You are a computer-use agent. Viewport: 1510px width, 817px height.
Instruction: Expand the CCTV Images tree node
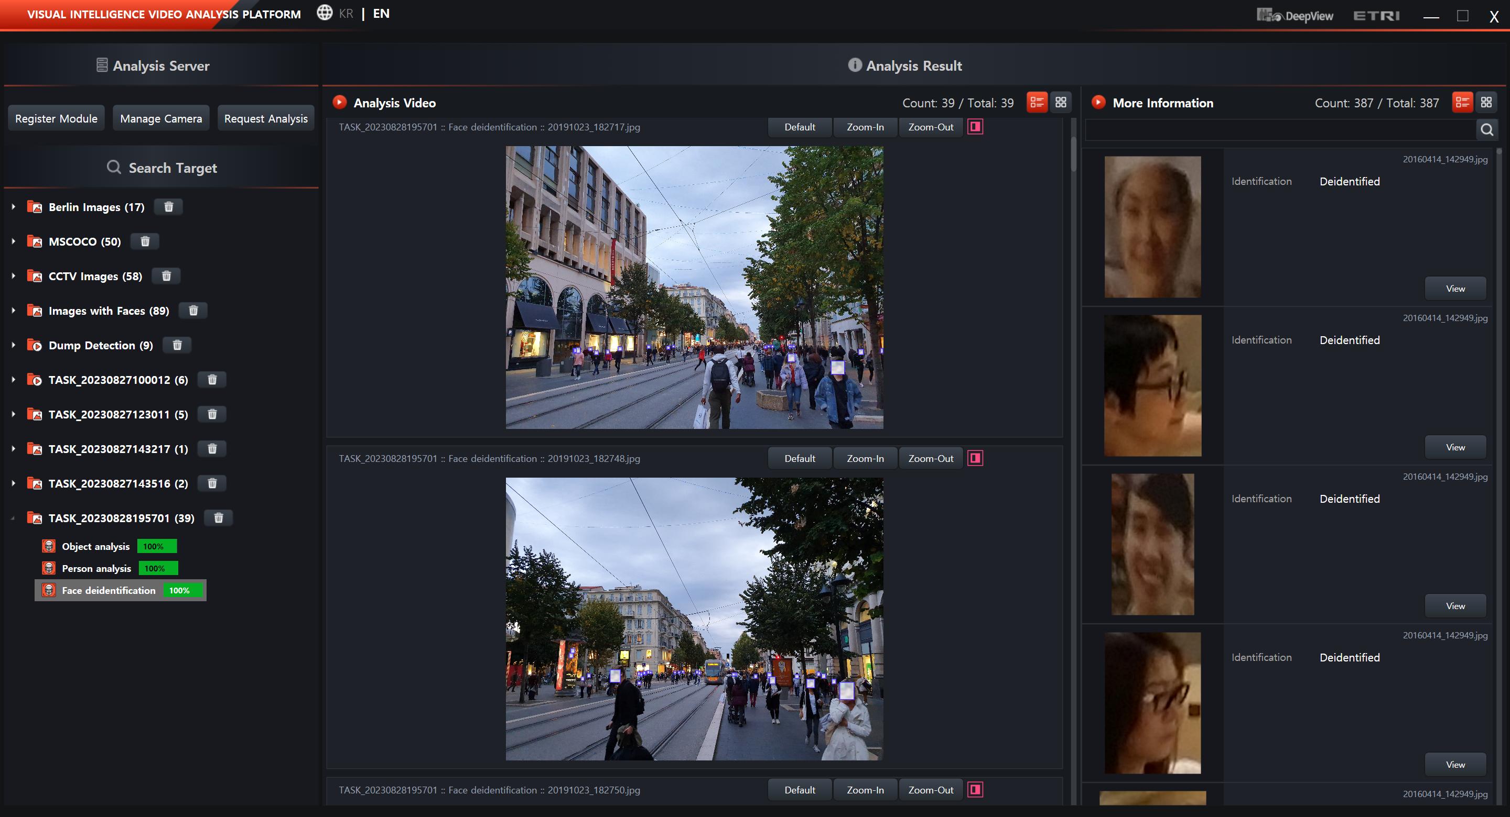(x=13, y=276)
